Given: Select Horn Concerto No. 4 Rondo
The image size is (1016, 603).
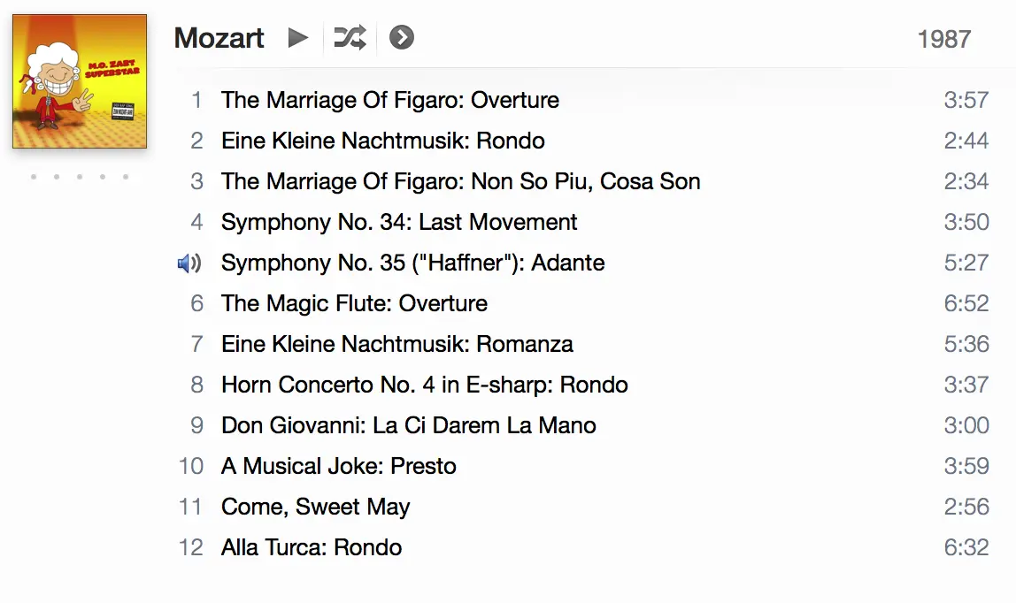Looking at the screenshot, I should click(424, 385).
